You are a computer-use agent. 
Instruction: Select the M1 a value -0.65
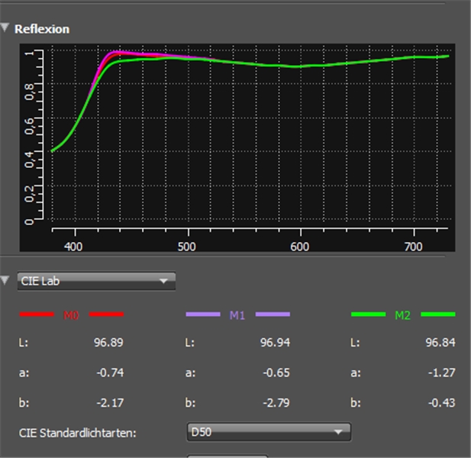[x=276, y=373]
